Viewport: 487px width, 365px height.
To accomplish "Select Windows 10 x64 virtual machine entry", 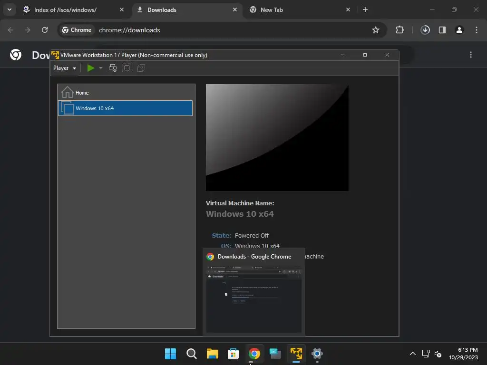I will pyautogui.click(x=125, y=108).
